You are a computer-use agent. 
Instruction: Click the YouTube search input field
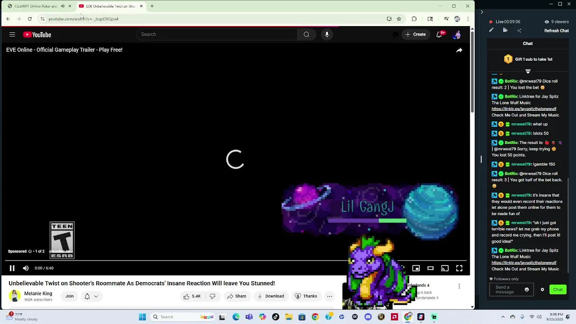pyautogui.click(x=217, y=35)
